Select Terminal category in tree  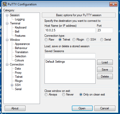click(x=15, y=23)
